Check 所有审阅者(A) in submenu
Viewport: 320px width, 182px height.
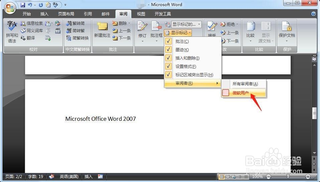pyautogui.click(x=244, y=84)
